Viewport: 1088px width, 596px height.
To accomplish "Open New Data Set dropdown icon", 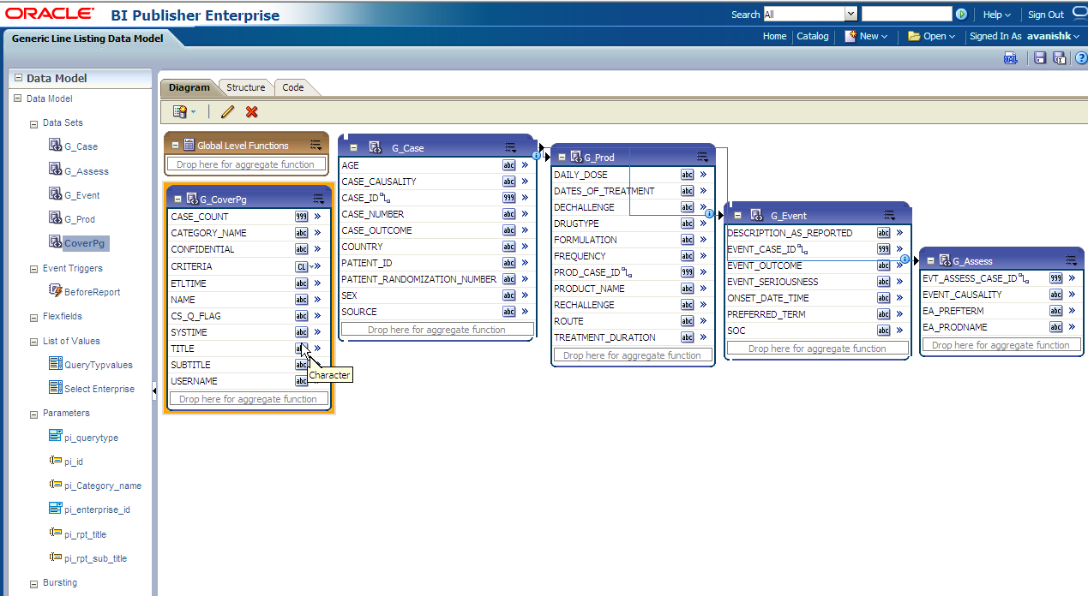I will point(184,111).
